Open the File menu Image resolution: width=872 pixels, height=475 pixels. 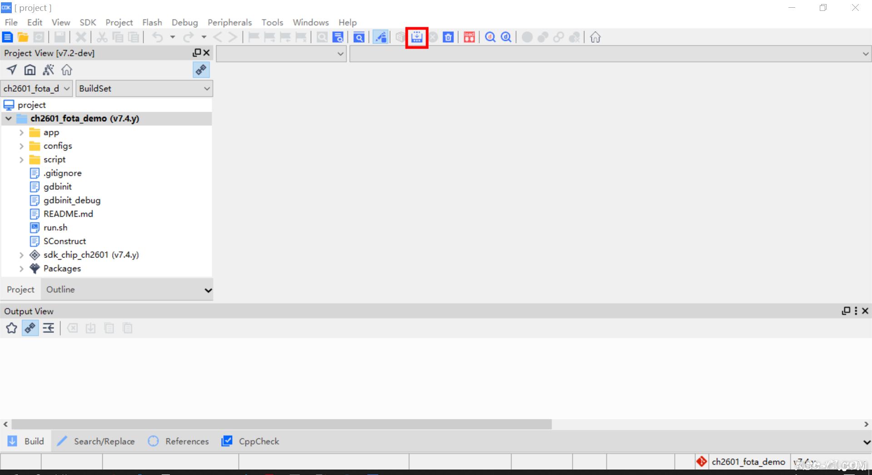11,22
